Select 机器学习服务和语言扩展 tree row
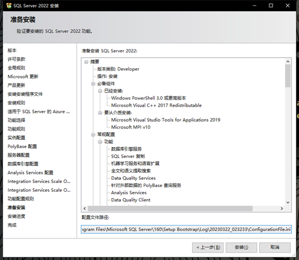The height and width of the screenshot is (260, 299). click(135, 164)
